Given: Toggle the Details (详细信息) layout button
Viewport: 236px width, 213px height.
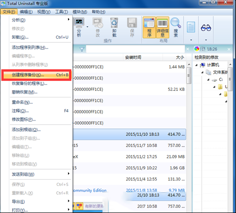Looking at the screenshot, I should [x=163, y=28].
